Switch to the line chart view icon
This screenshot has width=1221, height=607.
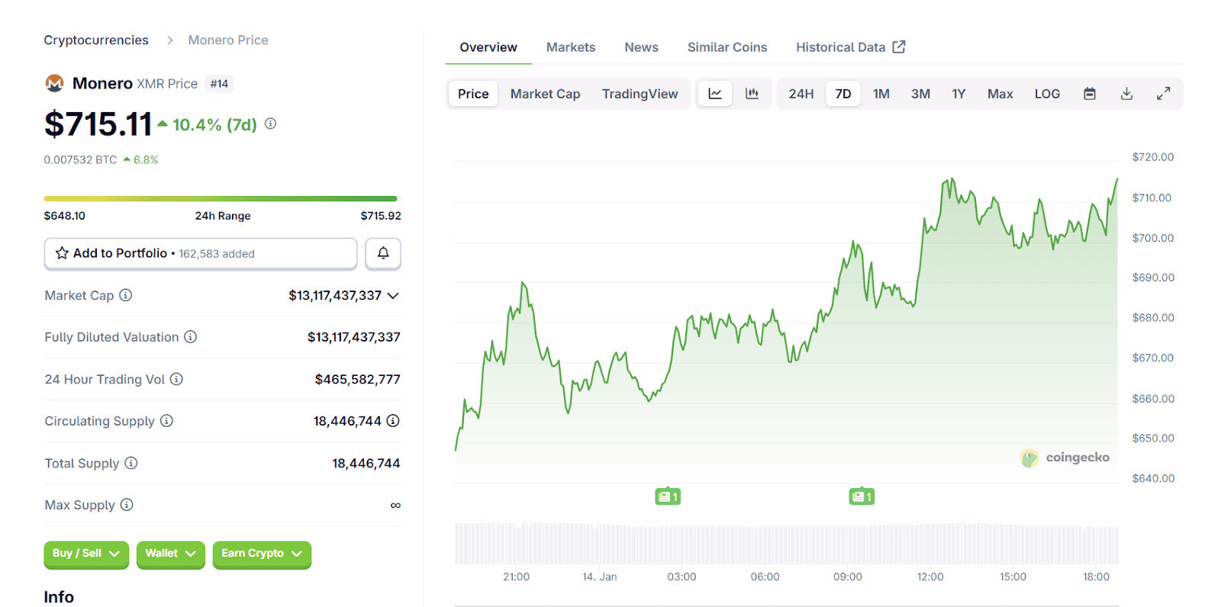715,94
